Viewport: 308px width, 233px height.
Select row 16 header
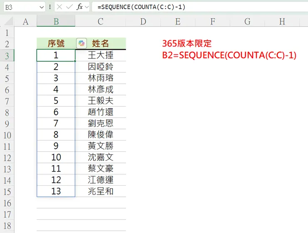(x=7, y=203)
